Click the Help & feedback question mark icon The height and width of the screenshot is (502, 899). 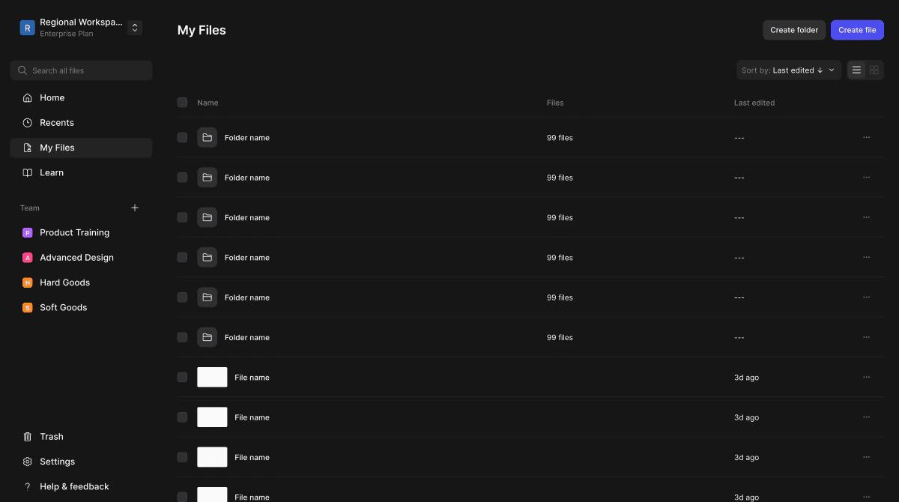[x=27, y=486]
